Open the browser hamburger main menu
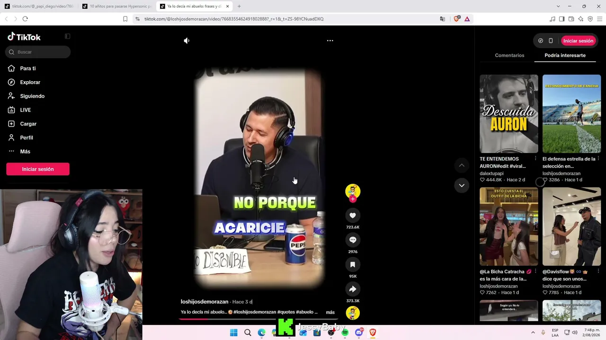The width and height of the screenshot is (606, 340). 599,19
